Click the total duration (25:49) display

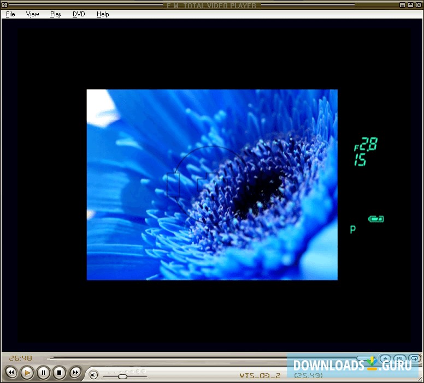click(309, 375)
